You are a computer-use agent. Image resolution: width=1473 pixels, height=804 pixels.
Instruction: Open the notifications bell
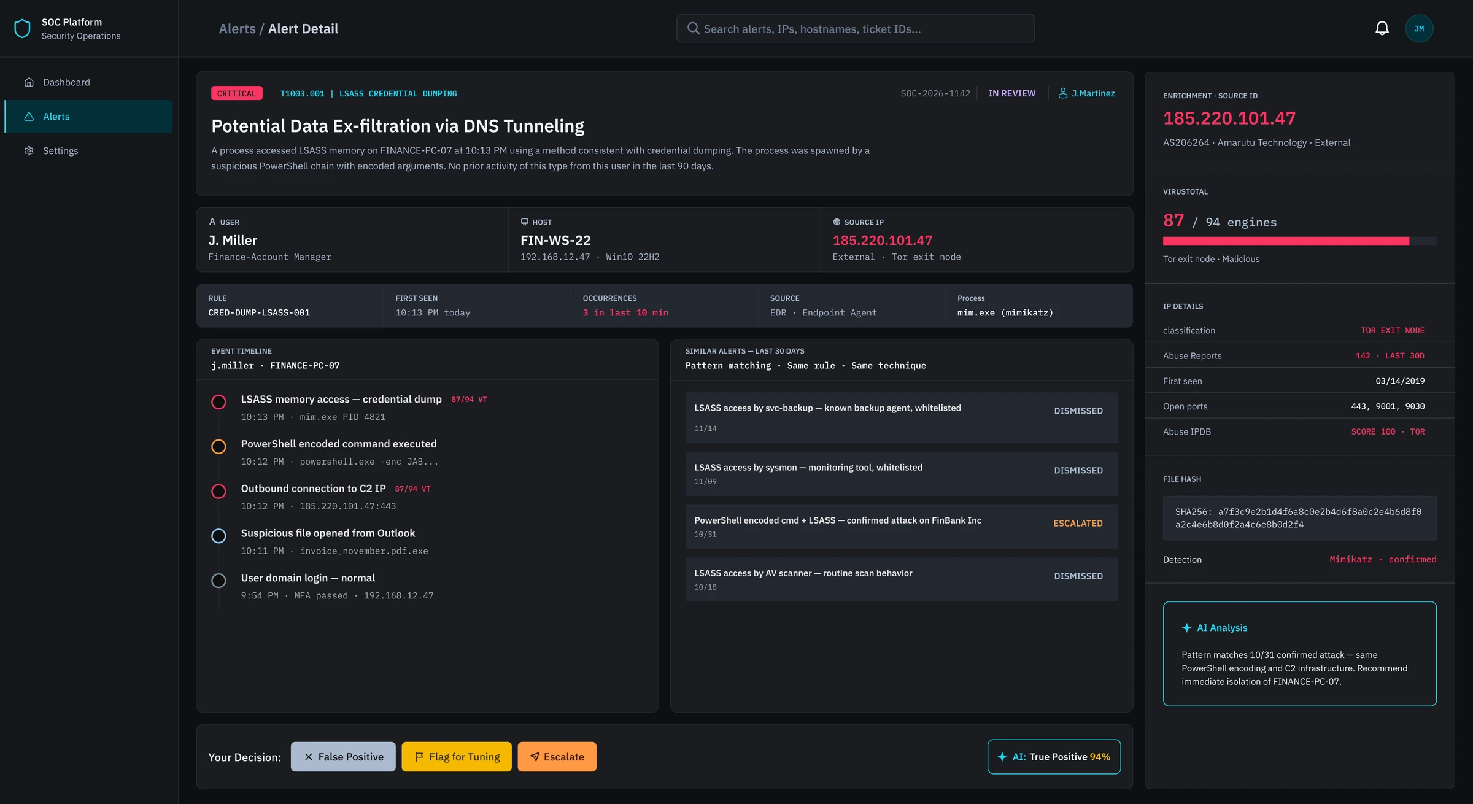(1382, 28)
